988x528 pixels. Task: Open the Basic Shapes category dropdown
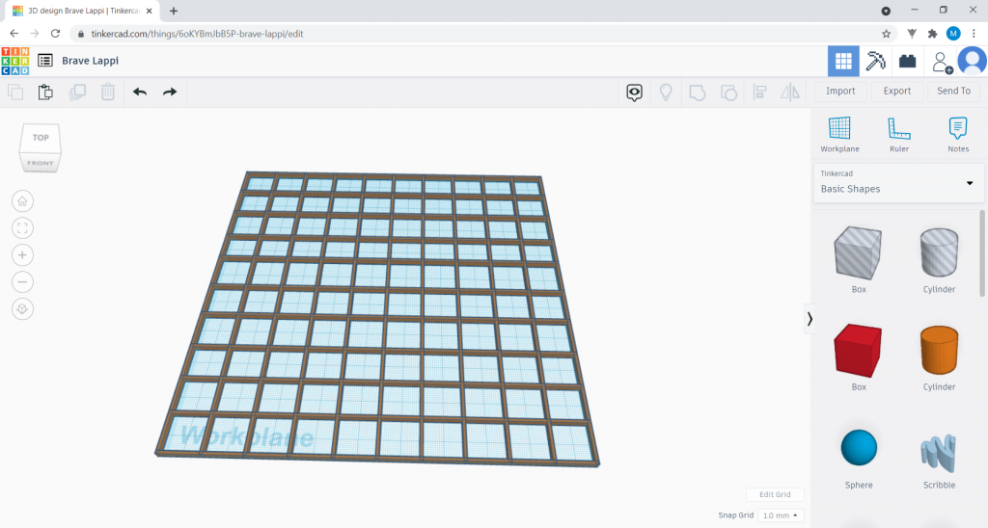coord(898,182)
